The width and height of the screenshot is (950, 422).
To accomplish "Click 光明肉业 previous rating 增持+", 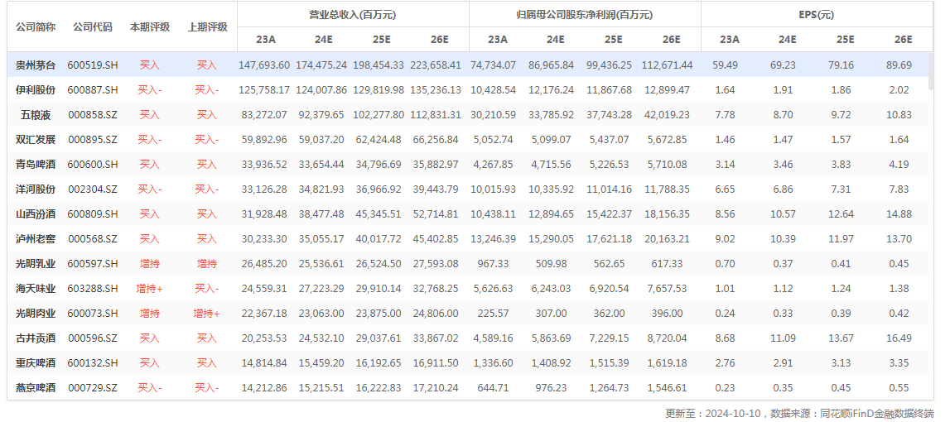I will pyautogui.click(x=207, y=313).
